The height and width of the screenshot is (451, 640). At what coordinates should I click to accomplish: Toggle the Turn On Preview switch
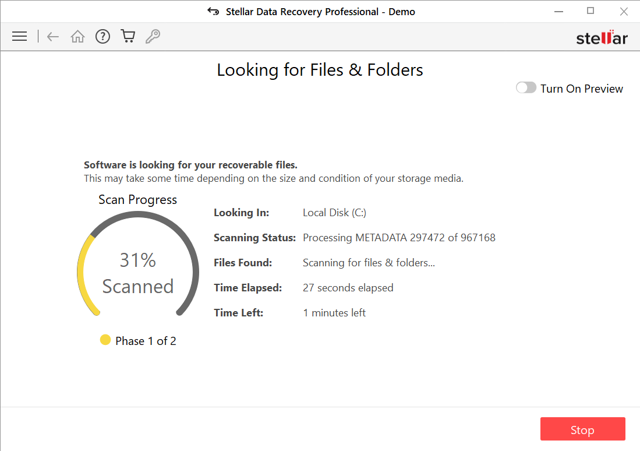pos(526,88)
